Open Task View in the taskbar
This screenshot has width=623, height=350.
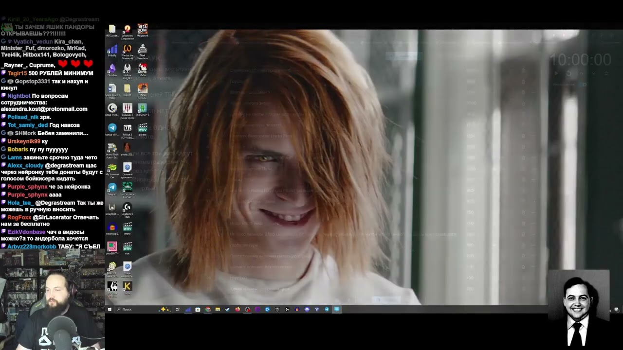pyautogui.click(x=177, y=309)
